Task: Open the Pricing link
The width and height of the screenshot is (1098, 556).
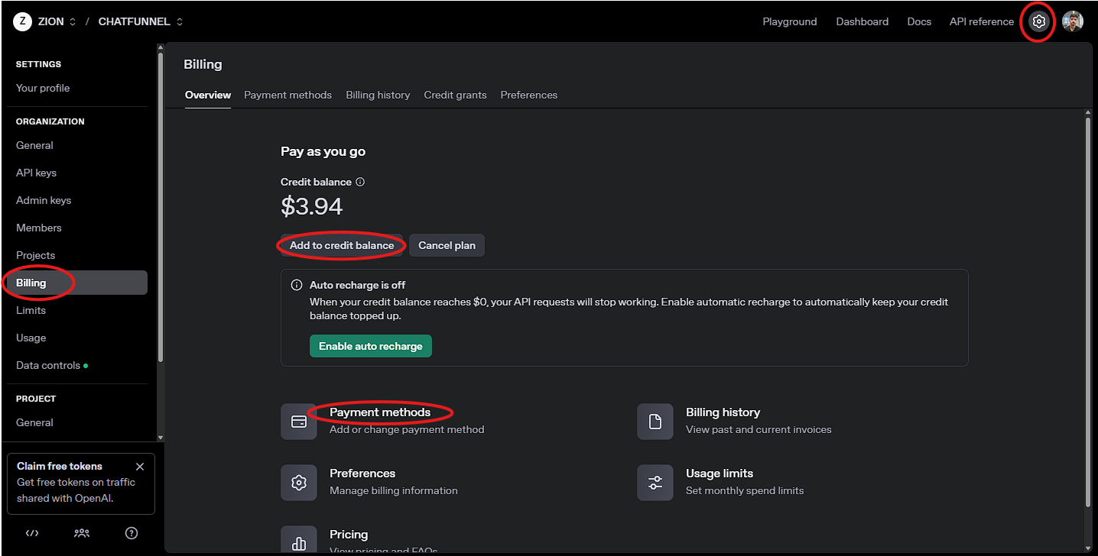Action: click(x=349, y=535)
